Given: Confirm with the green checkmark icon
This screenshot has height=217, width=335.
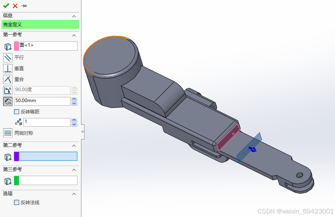Looking at the screenshot, I should click(6, 5).
